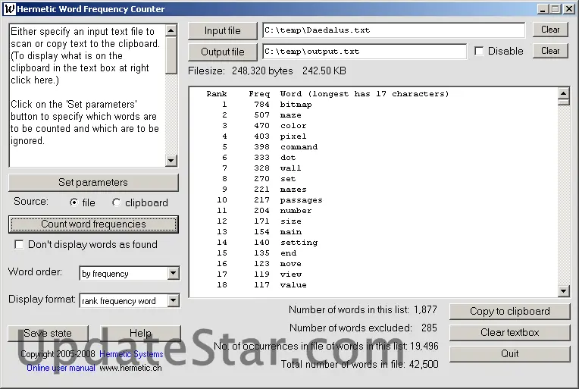Open the Hermetic Systems link
Viewport: 579px width, 389px height.
pos(131,354)
